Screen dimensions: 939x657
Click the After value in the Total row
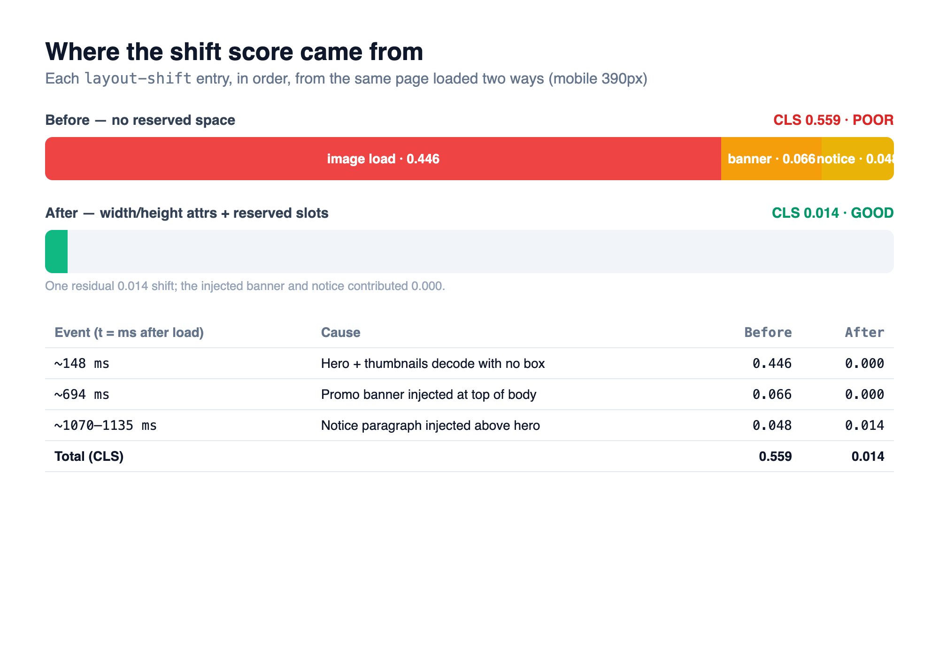(x=868, y=457)
